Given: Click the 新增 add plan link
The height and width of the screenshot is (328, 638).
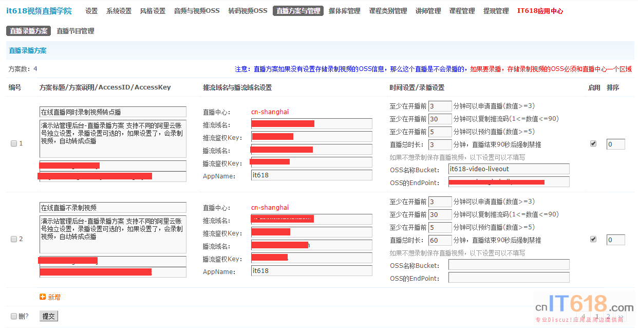Looking at the screenshot, I should coord(54,297).
